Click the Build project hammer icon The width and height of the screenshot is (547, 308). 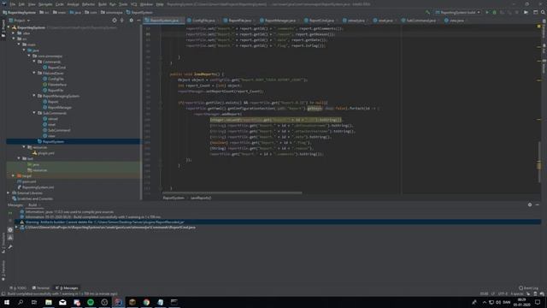click(x=427, y=12)
